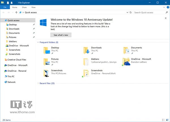Navigate forward with the forward arrow
The height and width of the screenshot is (122, 170).
pyautogui.click(x=8, y=12)
